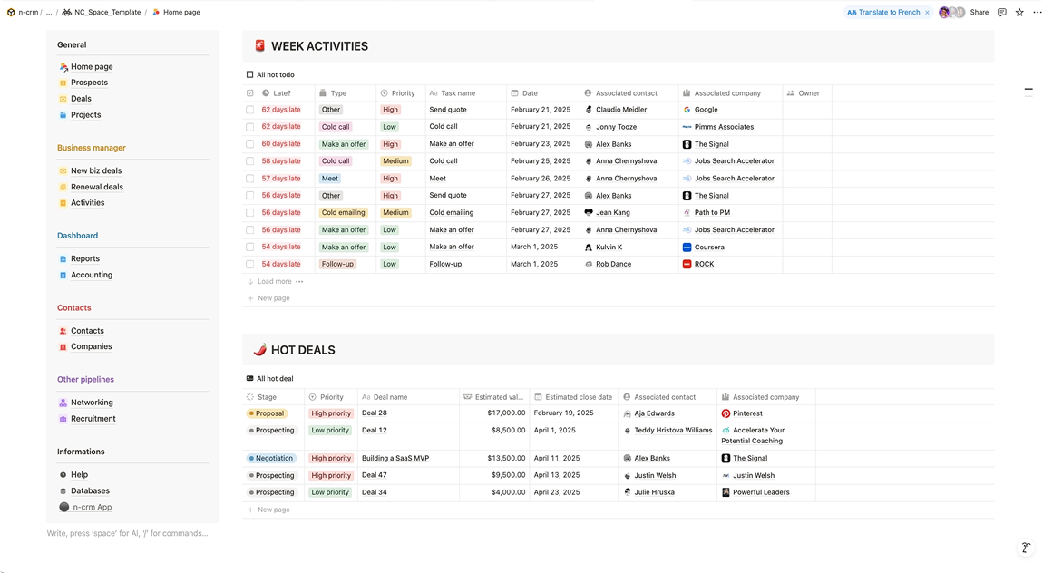The width and height of the screenshot is (1043, 573).
Task: Open the Estimated close date column menu
Action: click(x=573, y=397)
